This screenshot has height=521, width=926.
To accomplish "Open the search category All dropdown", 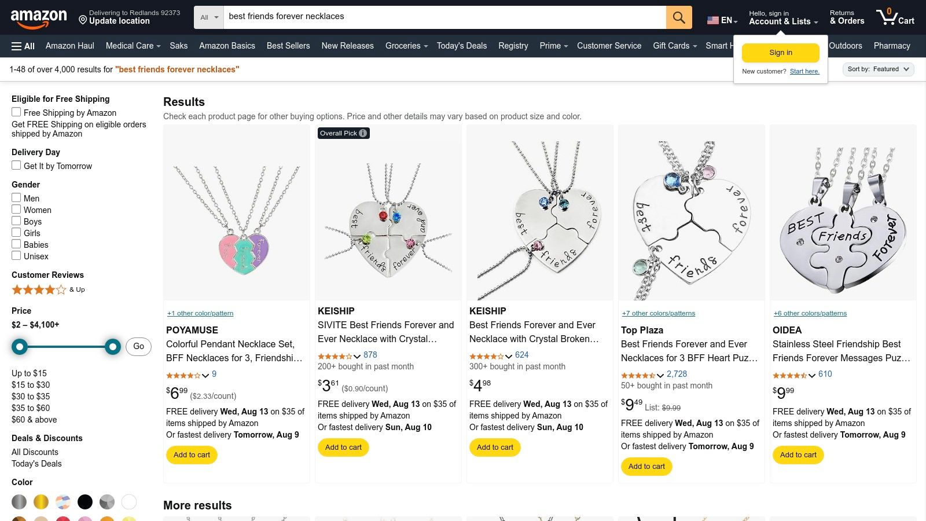I will [x=208, y=17].
